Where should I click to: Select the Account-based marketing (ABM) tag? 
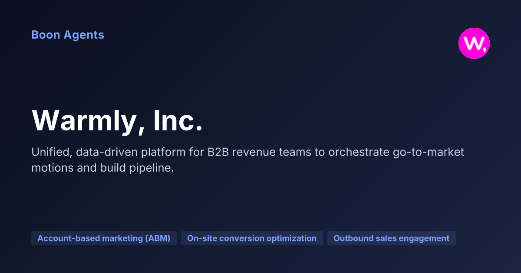click(x=104, y=238)
